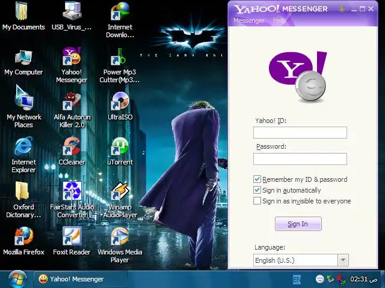Click the Start button orb
The image size is (385, 288).
click(x=17, y=279)
